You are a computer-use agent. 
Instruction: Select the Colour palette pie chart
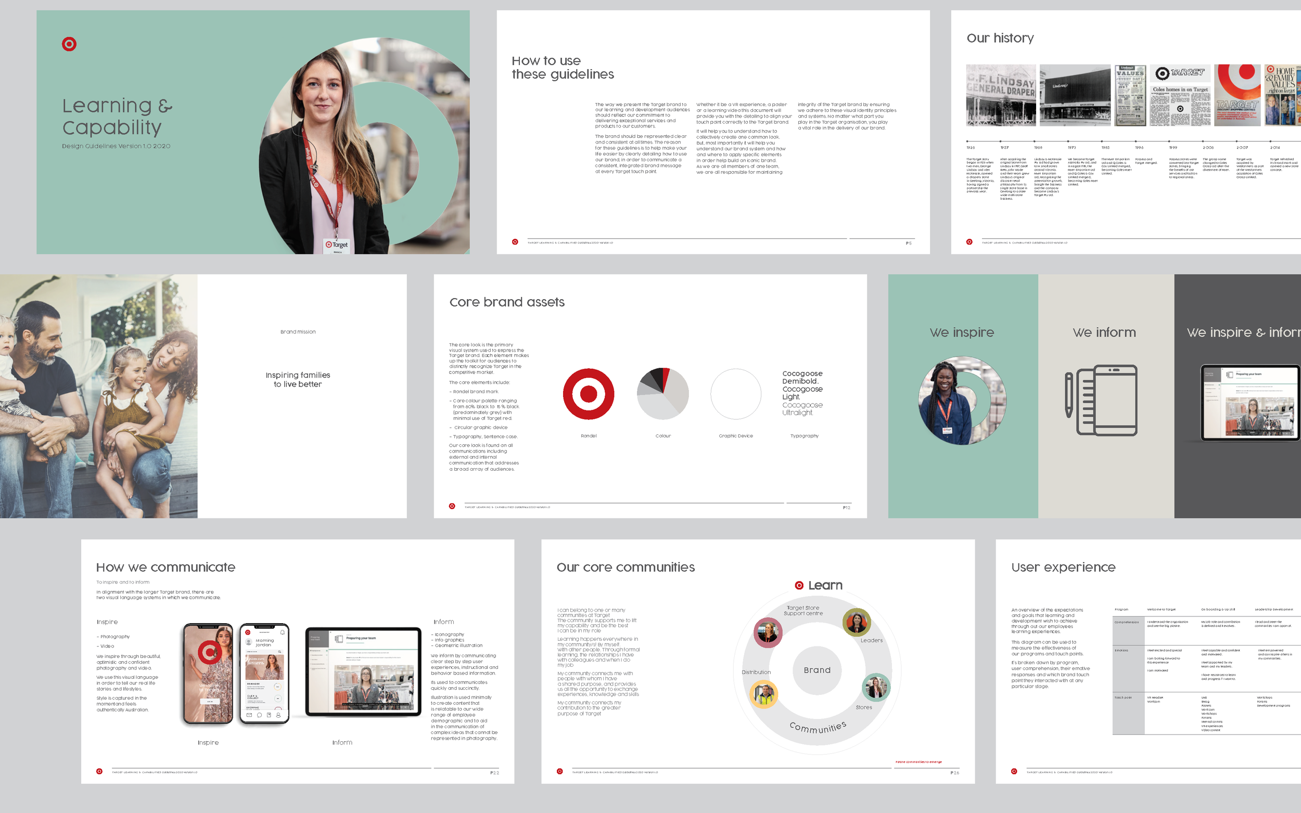pyautogui.click(x=662, y=394)
